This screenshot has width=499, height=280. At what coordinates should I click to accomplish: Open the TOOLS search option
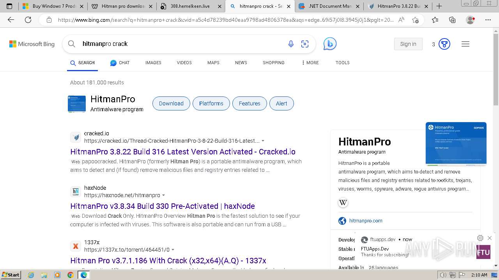[x=343, y=63]
